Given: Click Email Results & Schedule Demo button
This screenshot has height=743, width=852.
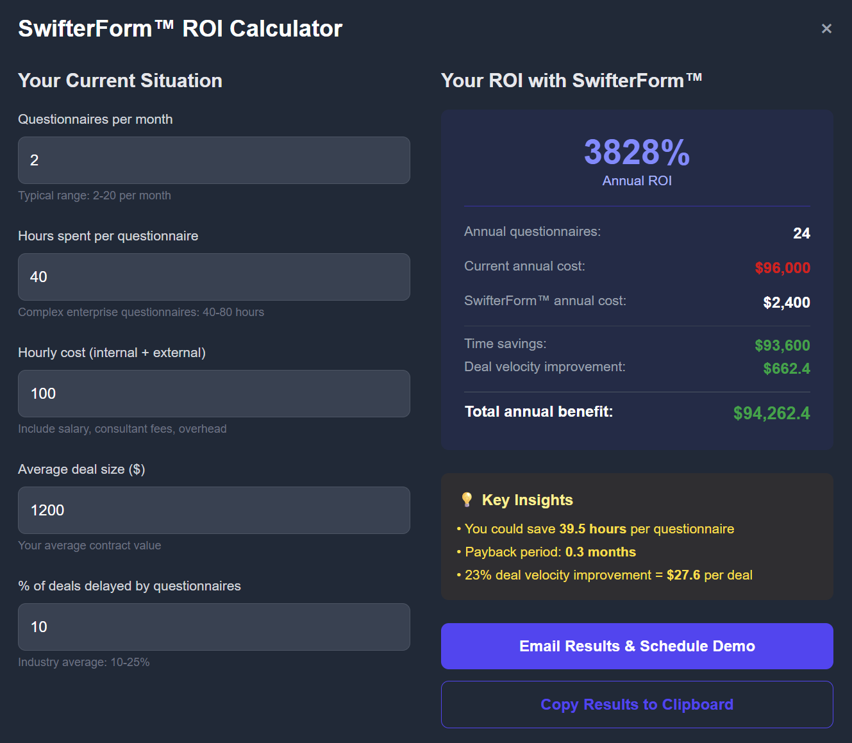Looking at the screenshot, I should point(637,646).
